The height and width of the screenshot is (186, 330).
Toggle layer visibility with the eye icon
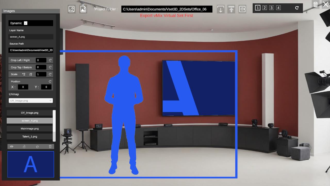coord(12,146)
